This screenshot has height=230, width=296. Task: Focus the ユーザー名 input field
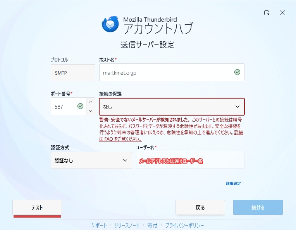(x=190, y=160)
